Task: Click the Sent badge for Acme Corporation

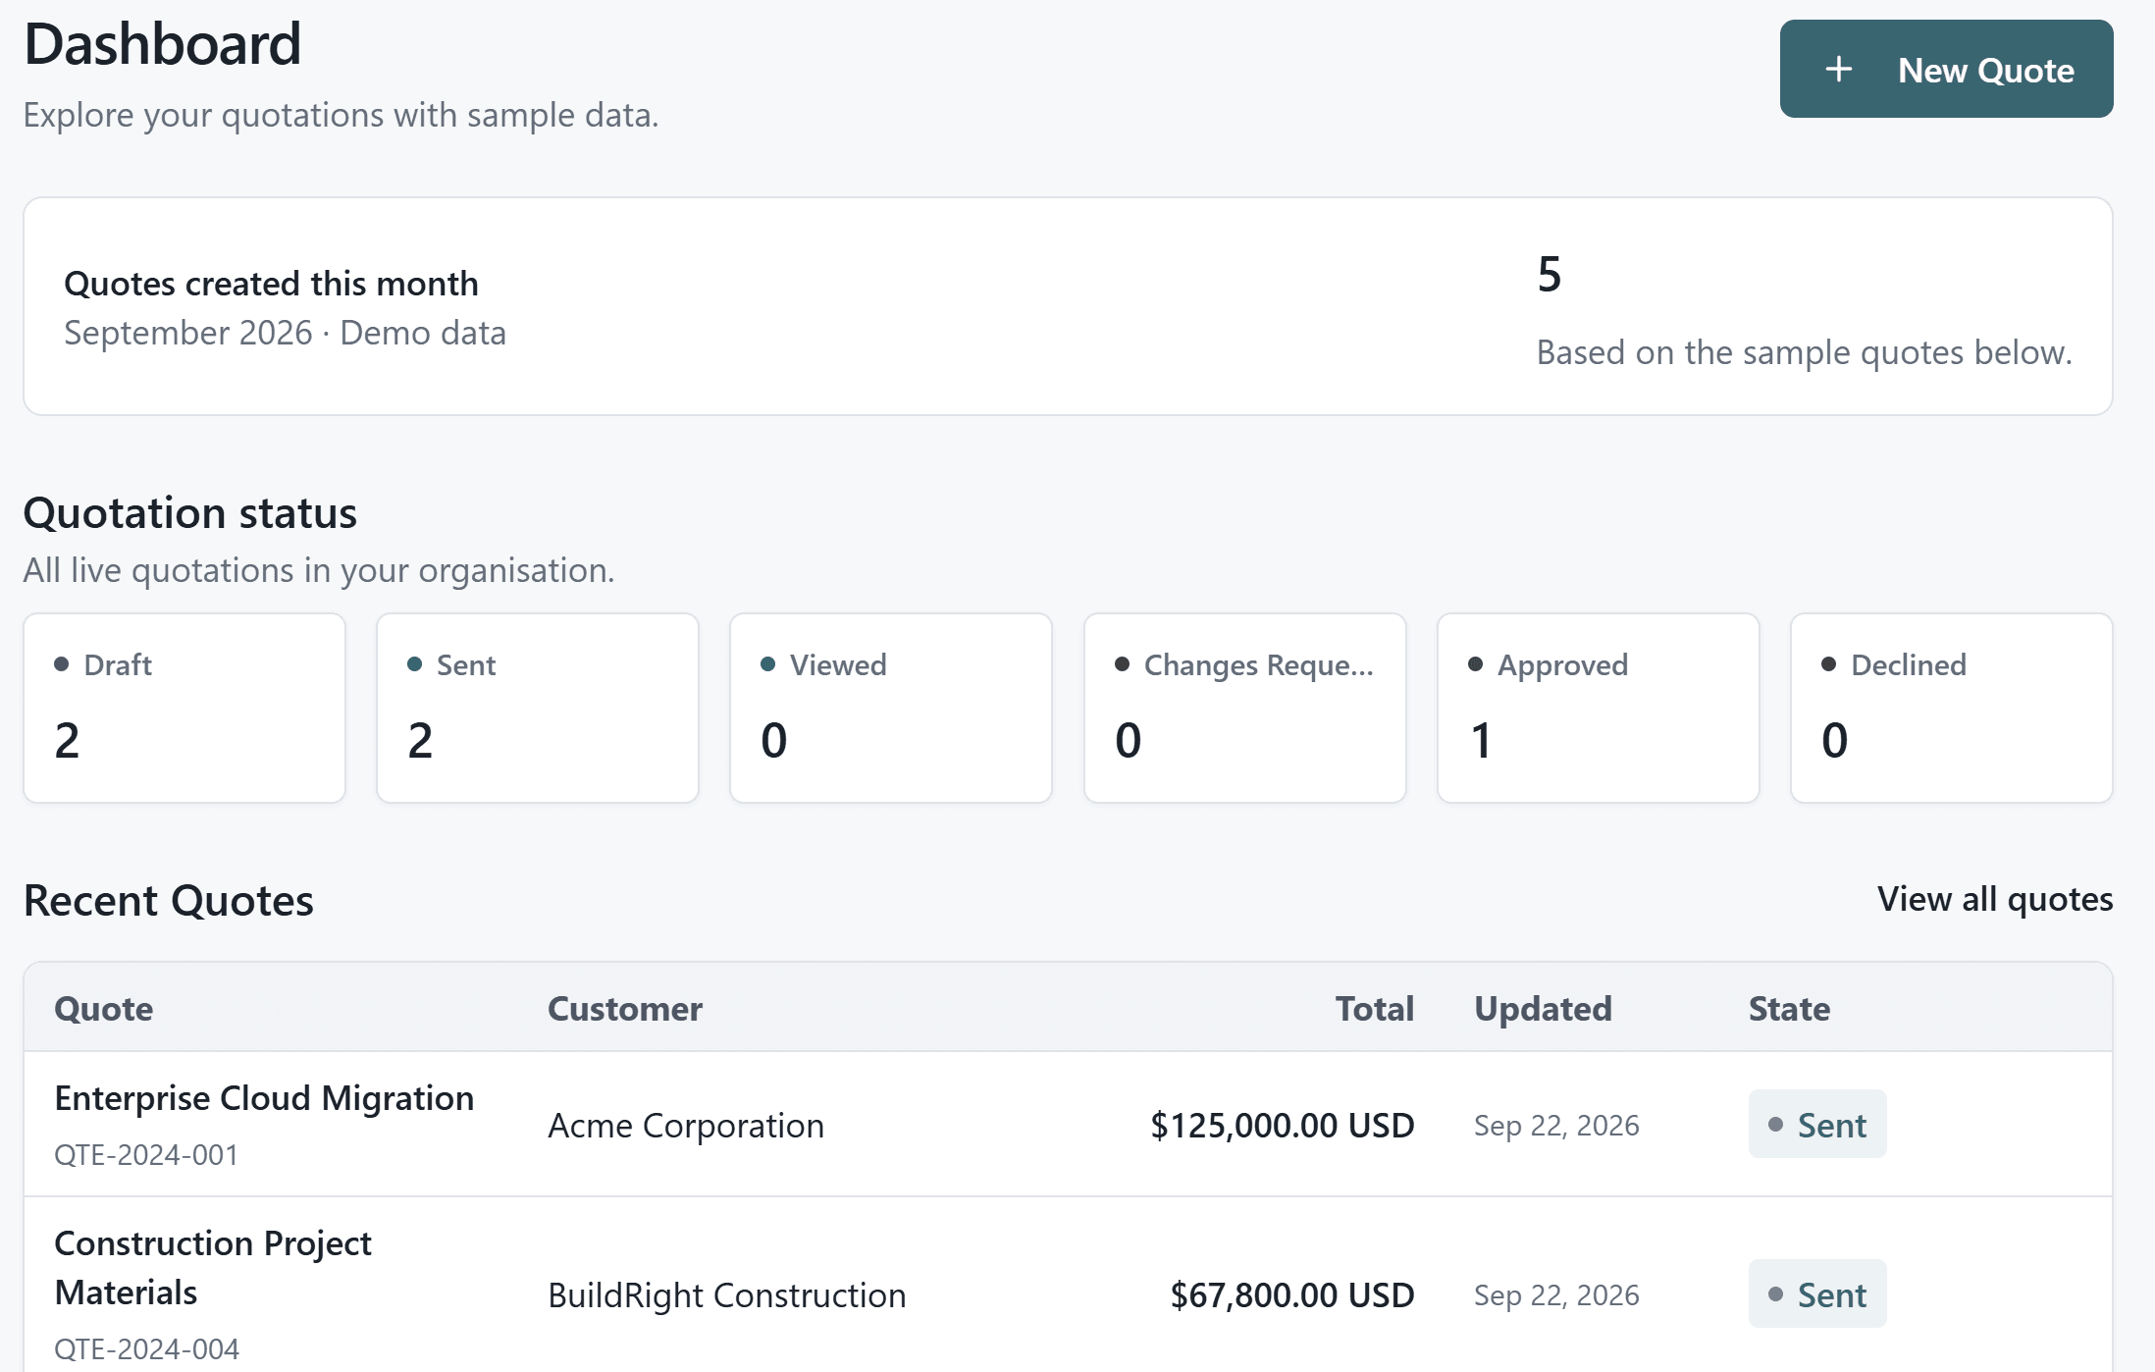Action: (x=1817, y=1124)
